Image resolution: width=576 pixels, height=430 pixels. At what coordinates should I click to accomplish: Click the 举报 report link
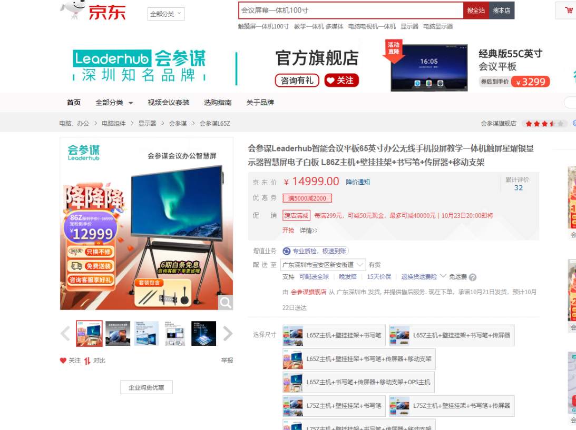[x=227, y=361]
